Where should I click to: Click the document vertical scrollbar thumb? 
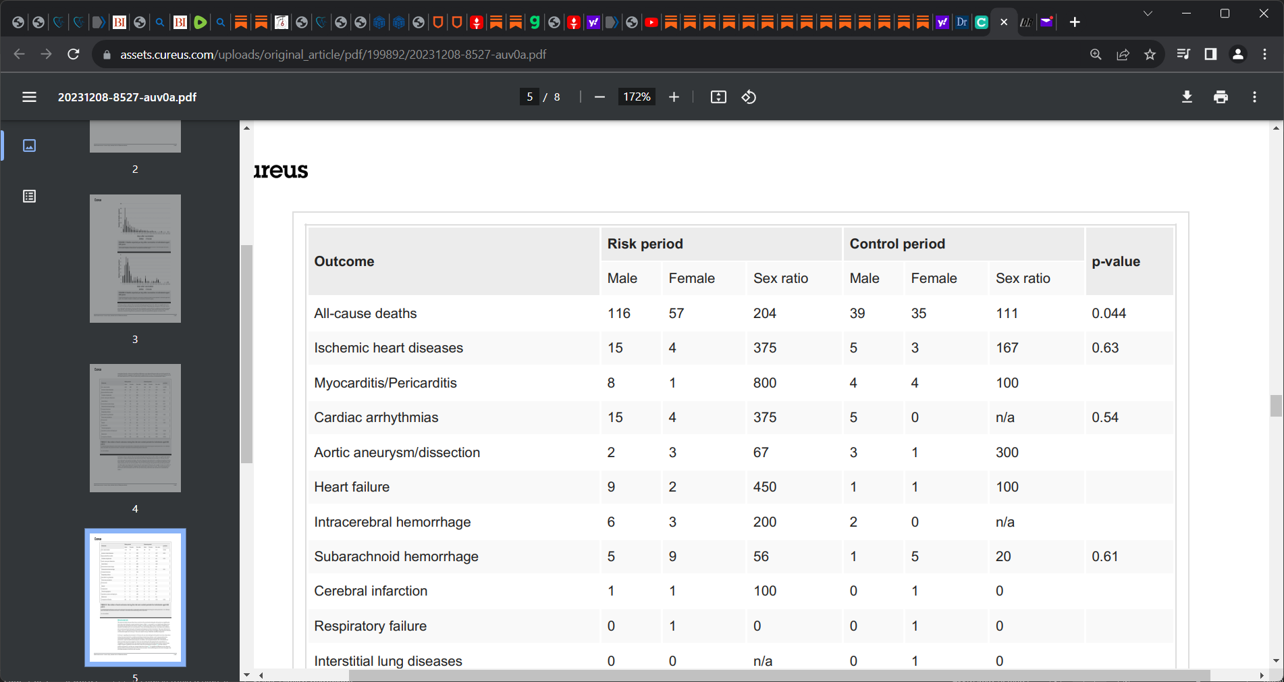click(1276, 406)
